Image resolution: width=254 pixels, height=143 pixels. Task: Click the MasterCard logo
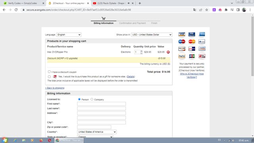(192, 42)
